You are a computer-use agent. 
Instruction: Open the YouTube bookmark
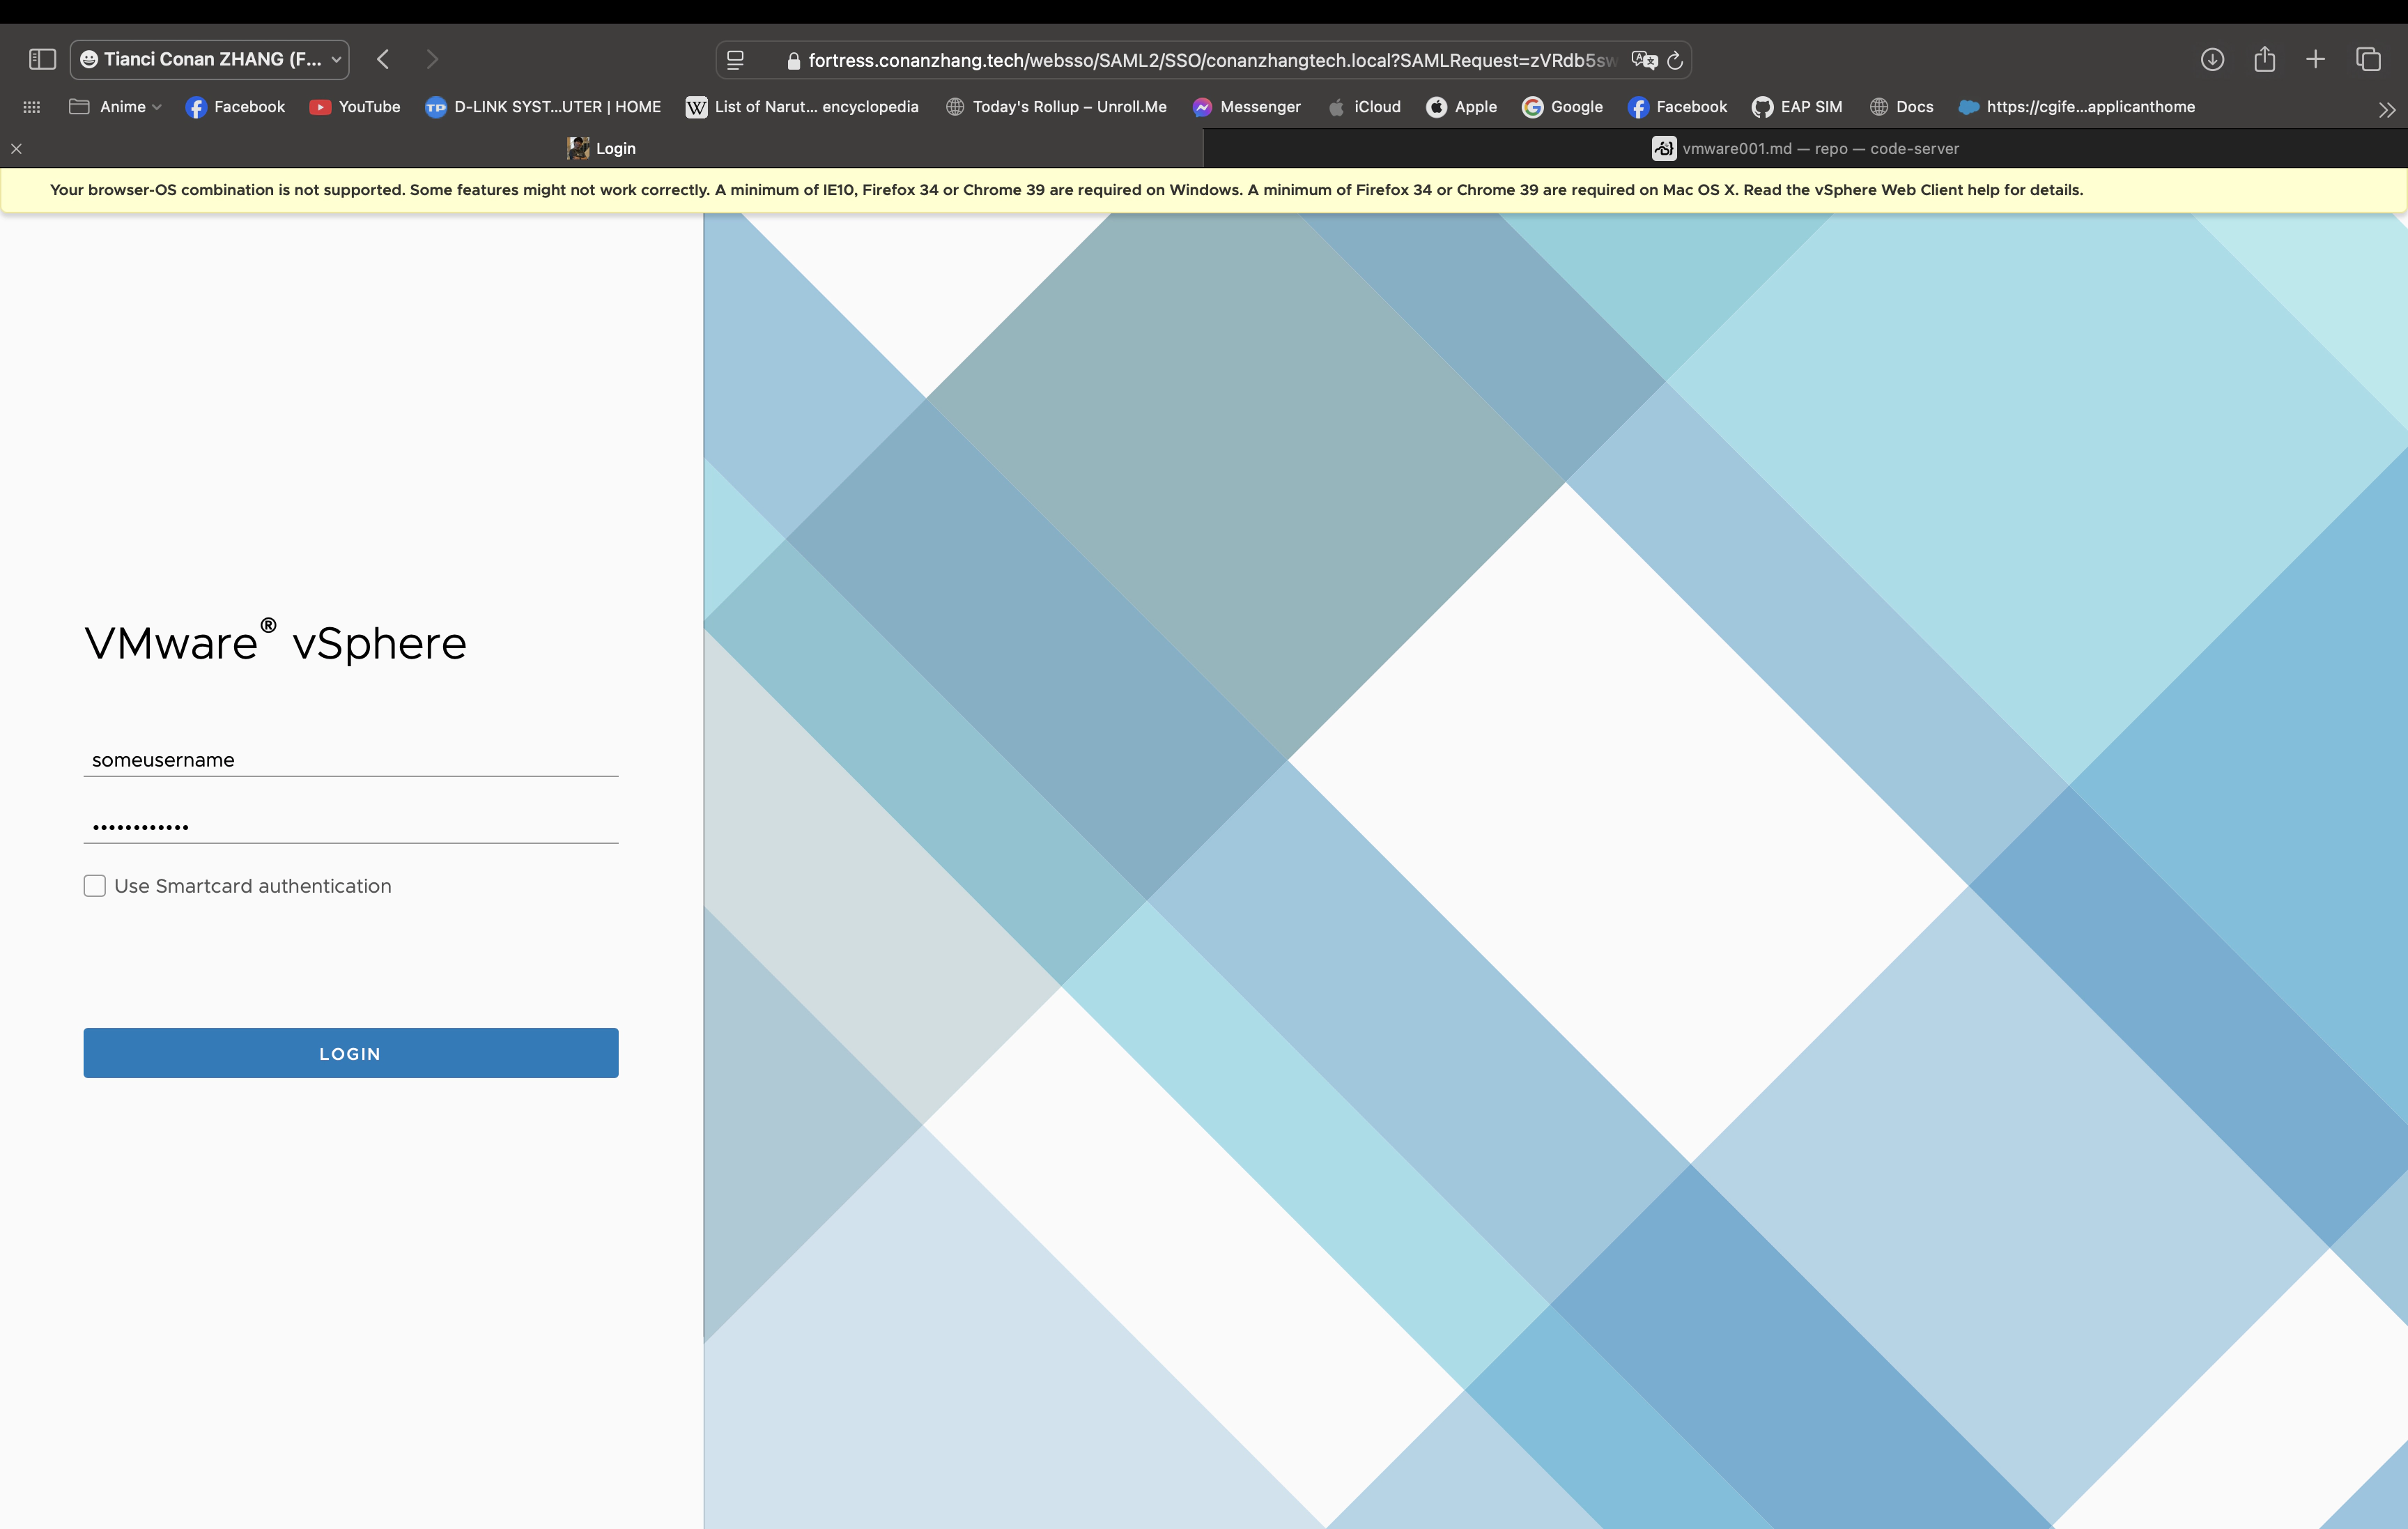(x=355, y=107)
